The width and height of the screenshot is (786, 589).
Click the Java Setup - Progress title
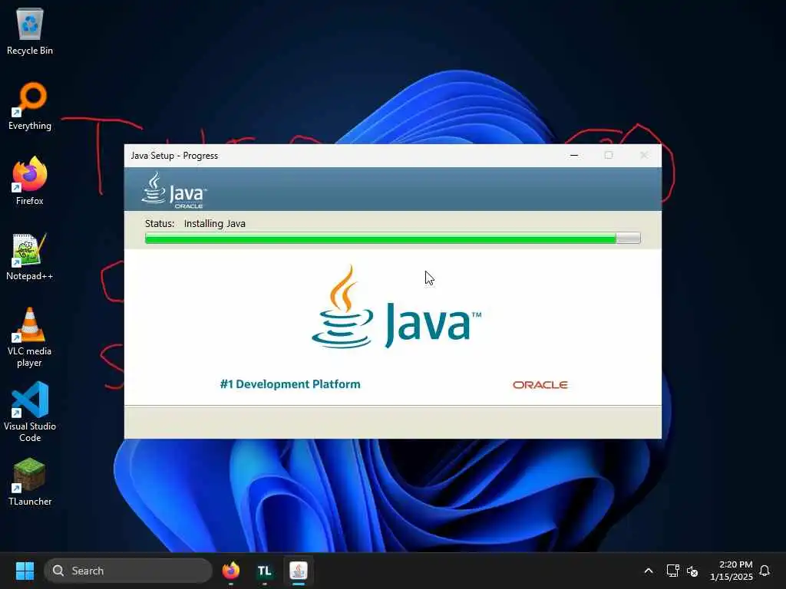pos(174,156)
